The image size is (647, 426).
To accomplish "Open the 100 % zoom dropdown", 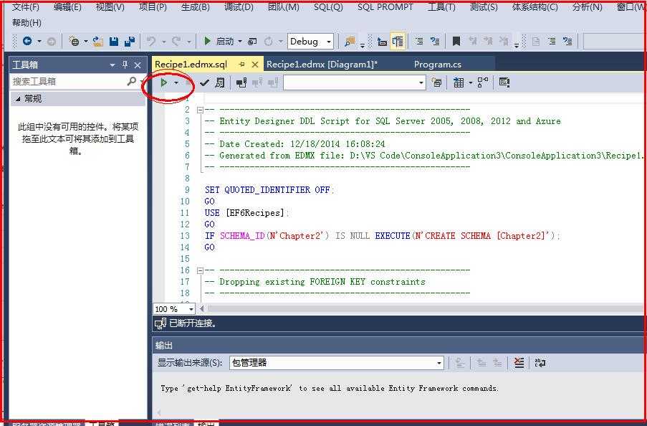I will point(191,309).
